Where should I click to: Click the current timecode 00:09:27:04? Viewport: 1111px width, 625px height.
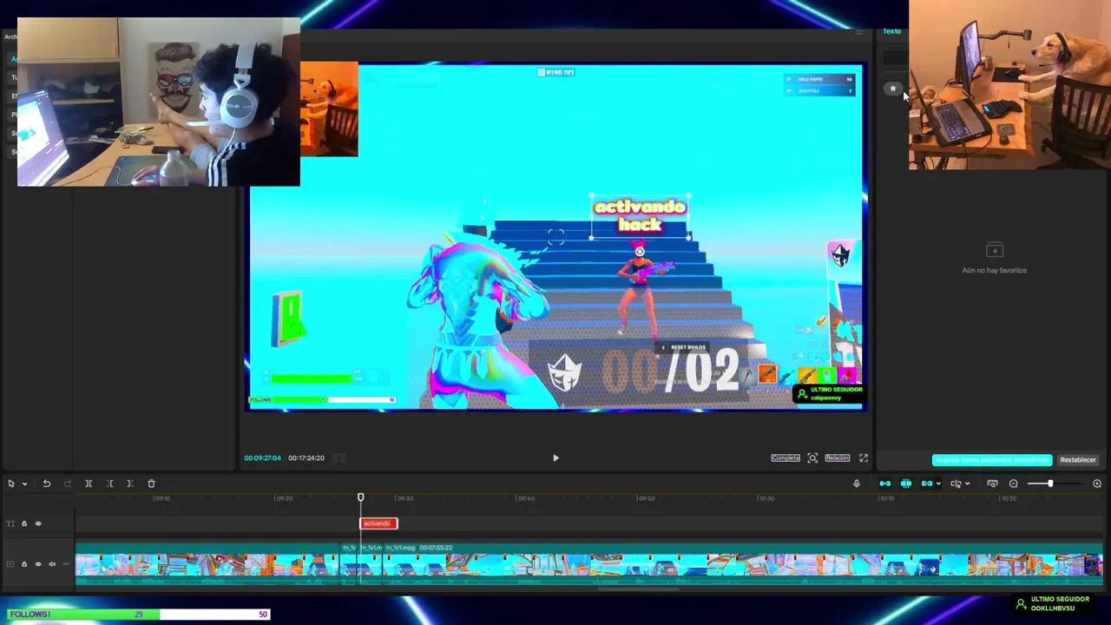coord(262,457)
